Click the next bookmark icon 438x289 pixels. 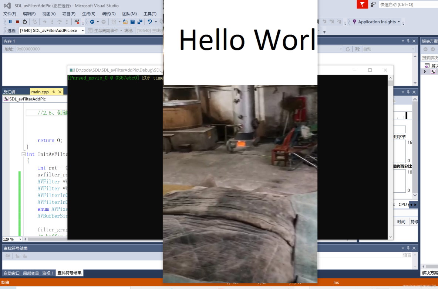tap(331, 21)
